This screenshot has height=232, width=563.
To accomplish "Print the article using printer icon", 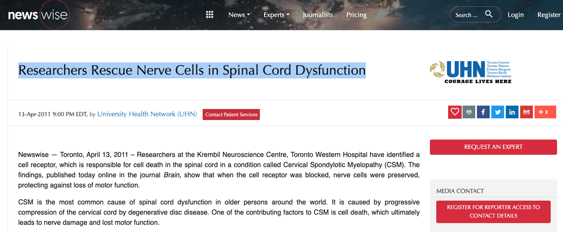I will tap(469, 112).
